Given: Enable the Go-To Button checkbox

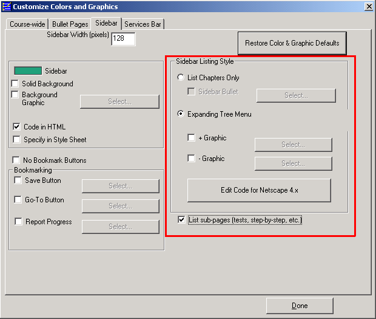Looking at the screenshot, I should tap(18, 200).
